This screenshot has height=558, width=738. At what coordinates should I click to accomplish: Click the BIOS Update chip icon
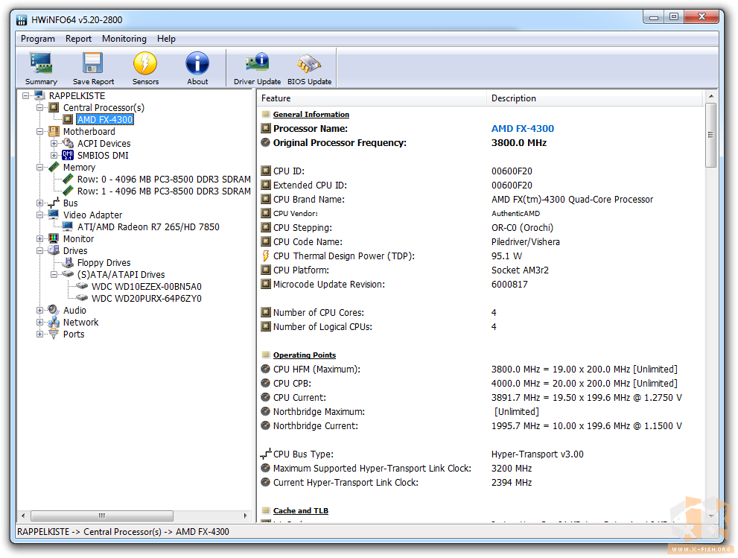point(309,63)
